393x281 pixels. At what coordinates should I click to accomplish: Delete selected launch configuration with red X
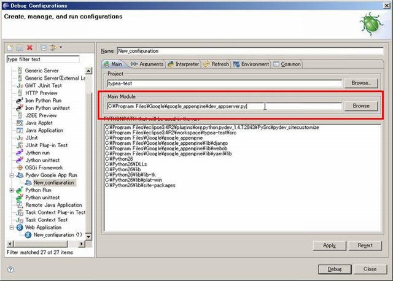tap(30, 47)
